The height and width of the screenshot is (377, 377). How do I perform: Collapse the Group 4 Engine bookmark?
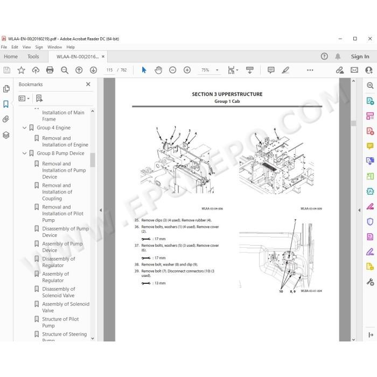pyautogui.click(x=24, y=128)
